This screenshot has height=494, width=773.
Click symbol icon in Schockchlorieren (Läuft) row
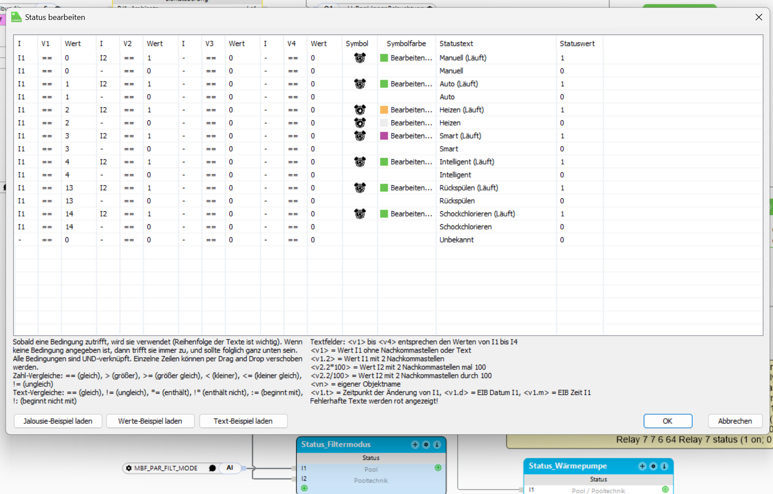point(360,213)
